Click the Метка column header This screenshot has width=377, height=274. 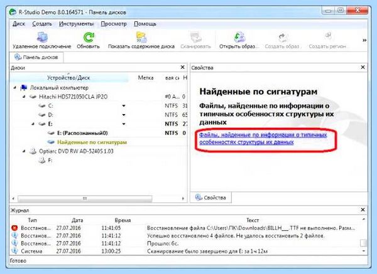(146, 78)
